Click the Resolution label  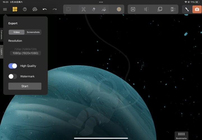tap(15, 41)
